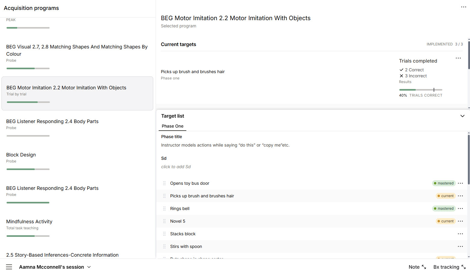The width and height of the screenshot is (470, 275).
Task: Click the Current targets panel scrollbar
Action: pyautogui.click(x=468, y=55)
